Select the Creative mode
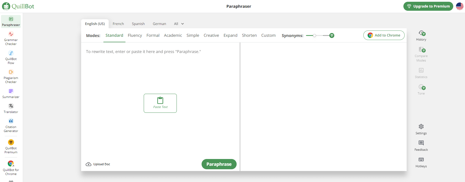The height and width of the screenshot is (182, 465). [211, 35]
